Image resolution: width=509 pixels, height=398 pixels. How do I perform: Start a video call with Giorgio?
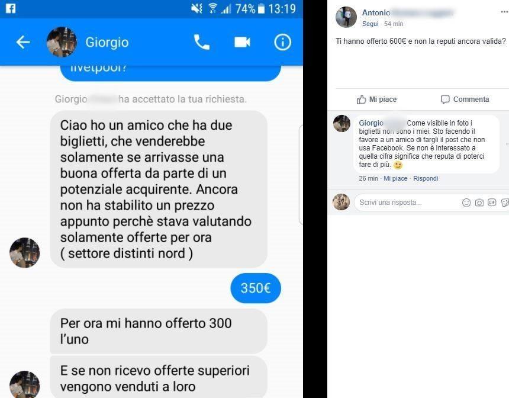[242, 42]
